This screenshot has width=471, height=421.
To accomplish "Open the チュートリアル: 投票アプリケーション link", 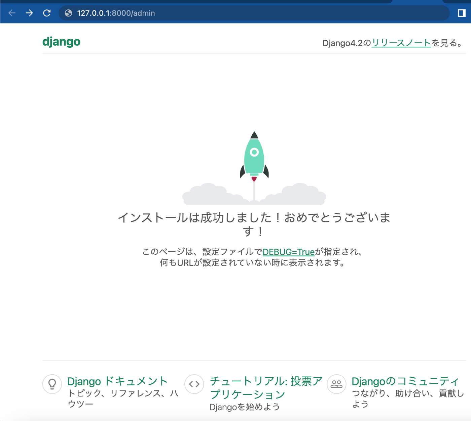I will point(266,387).
